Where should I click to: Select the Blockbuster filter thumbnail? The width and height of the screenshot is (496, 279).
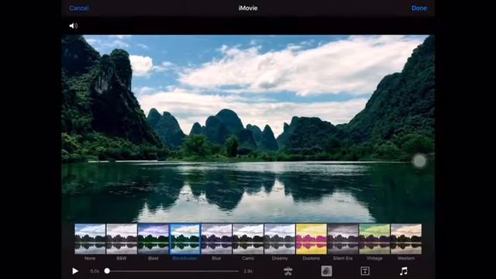pyautogui.click(x=185, y=239)
